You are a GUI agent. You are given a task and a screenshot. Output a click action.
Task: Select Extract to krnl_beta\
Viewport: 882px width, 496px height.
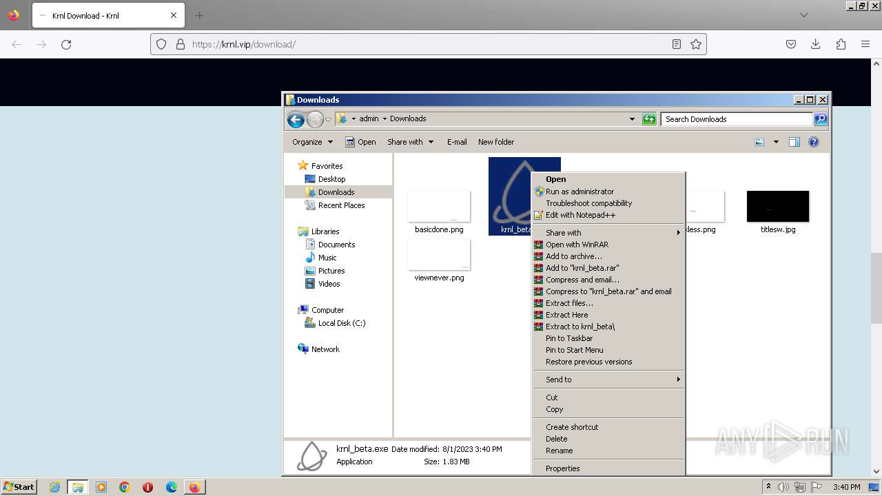(x=609, y=327)
